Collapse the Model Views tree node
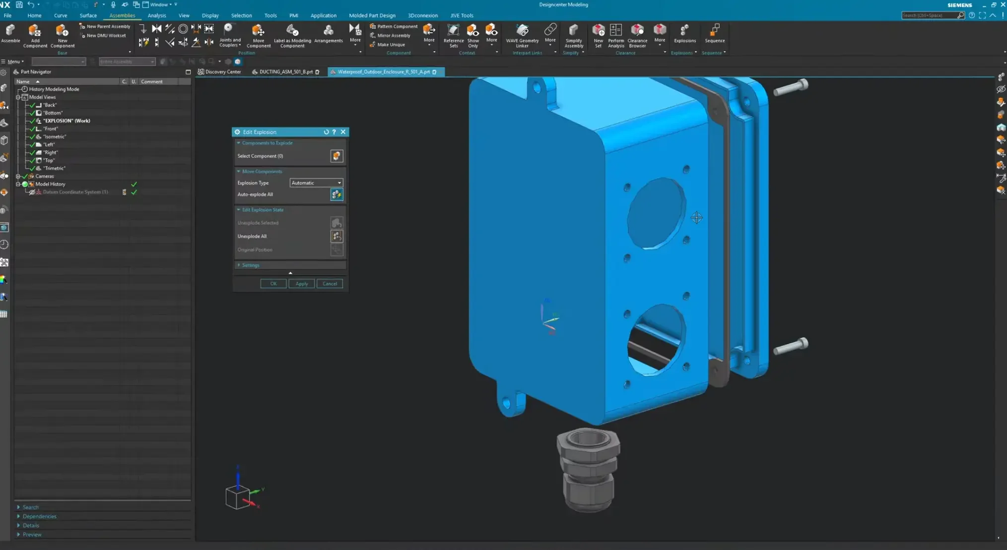 pos(18,97)
